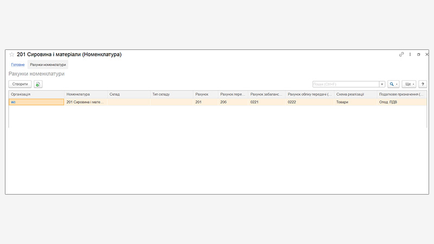Add form to favorites with star icon

(12, 55)
